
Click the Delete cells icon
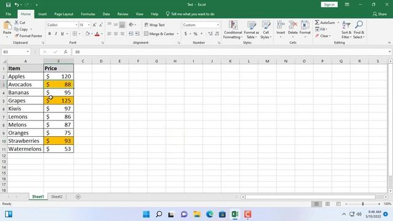point(292,25)
